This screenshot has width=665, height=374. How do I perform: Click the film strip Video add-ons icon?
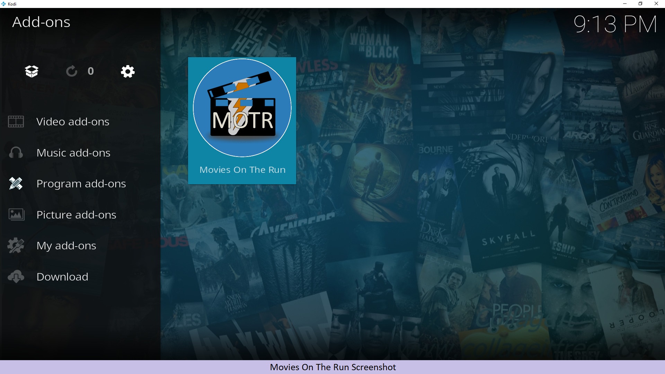(x=16, y=122)
